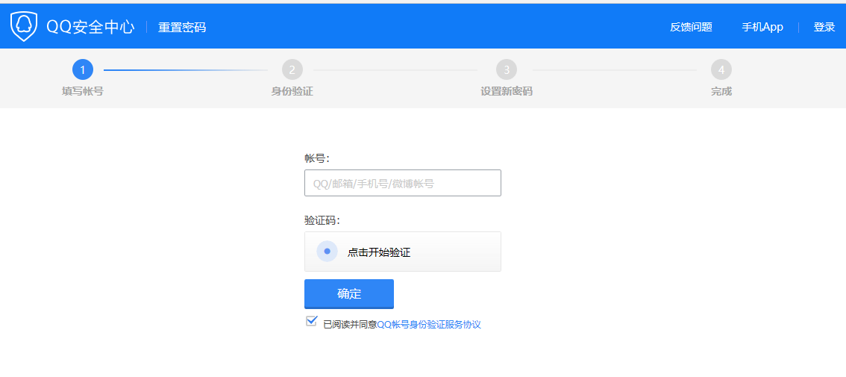This screenshot has height=377, width=846.
Task: Select step 1 circle 填写帐号
Action: (83, 69)
